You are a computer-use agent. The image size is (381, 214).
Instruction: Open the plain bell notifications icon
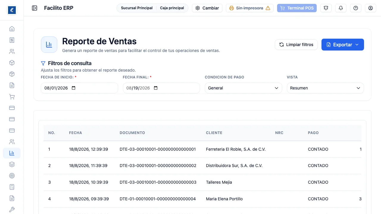click(x=341, y=8)
